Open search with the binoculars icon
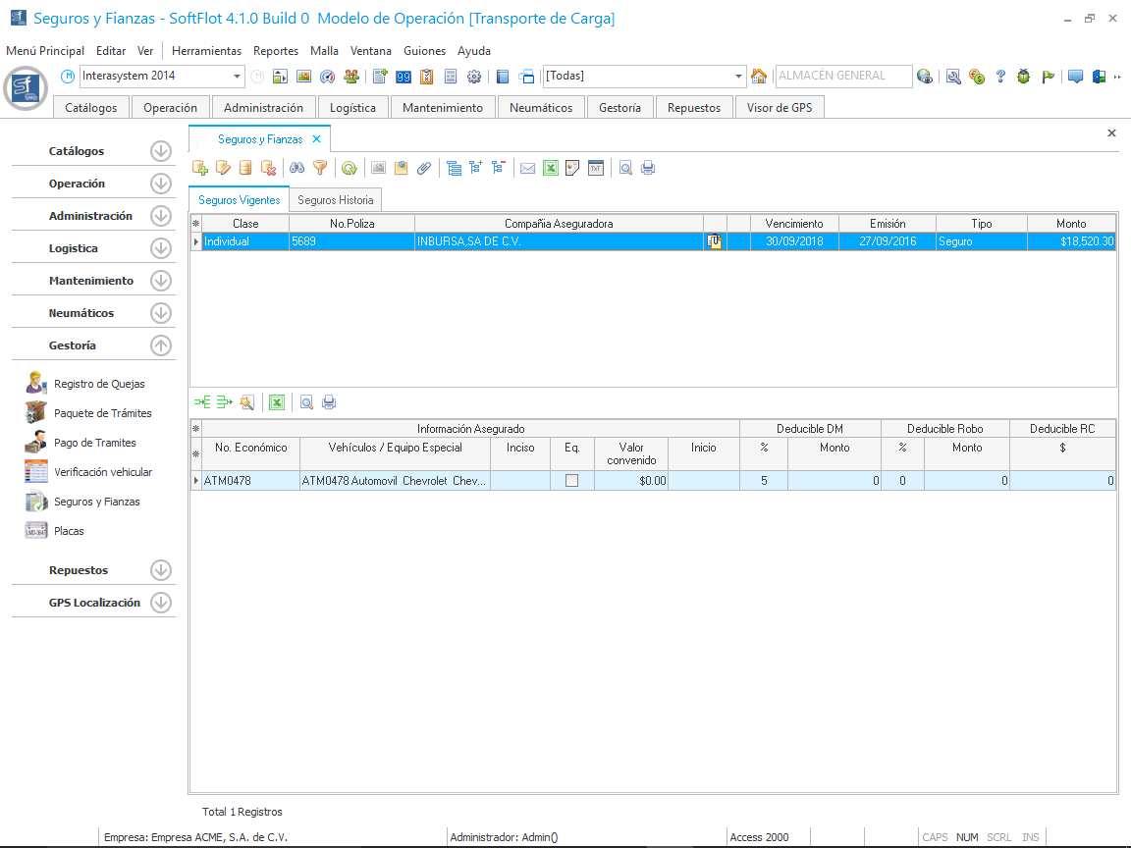The height and width of the screenshot is (848, 1131). (x=296, y=168)
